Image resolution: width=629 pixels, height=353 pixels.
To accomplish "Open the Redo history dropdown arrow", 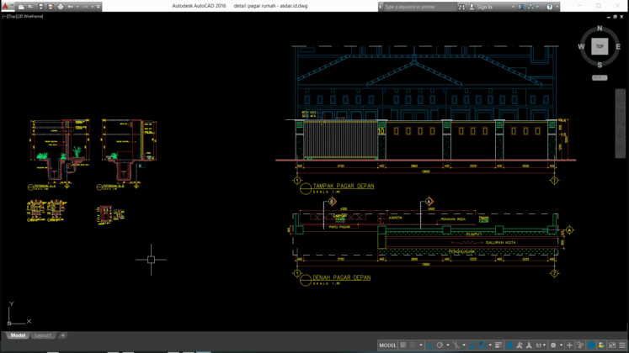I will pos(92,7).
